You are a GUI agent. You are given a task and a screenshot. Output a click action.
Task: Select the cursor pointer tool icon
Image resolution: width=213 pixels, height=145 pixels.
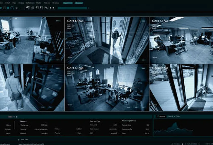pos(17,8)
